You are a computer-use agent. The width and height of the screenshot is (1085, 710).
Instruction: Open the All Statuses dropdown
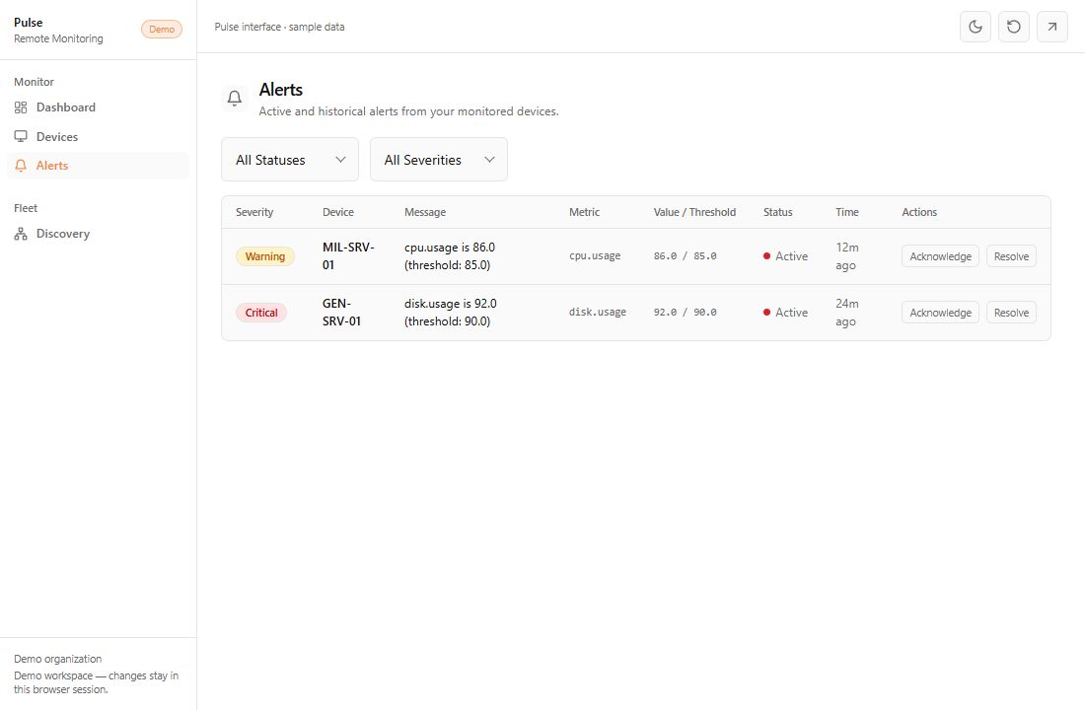pyautogui.click(x=290, y=159)
